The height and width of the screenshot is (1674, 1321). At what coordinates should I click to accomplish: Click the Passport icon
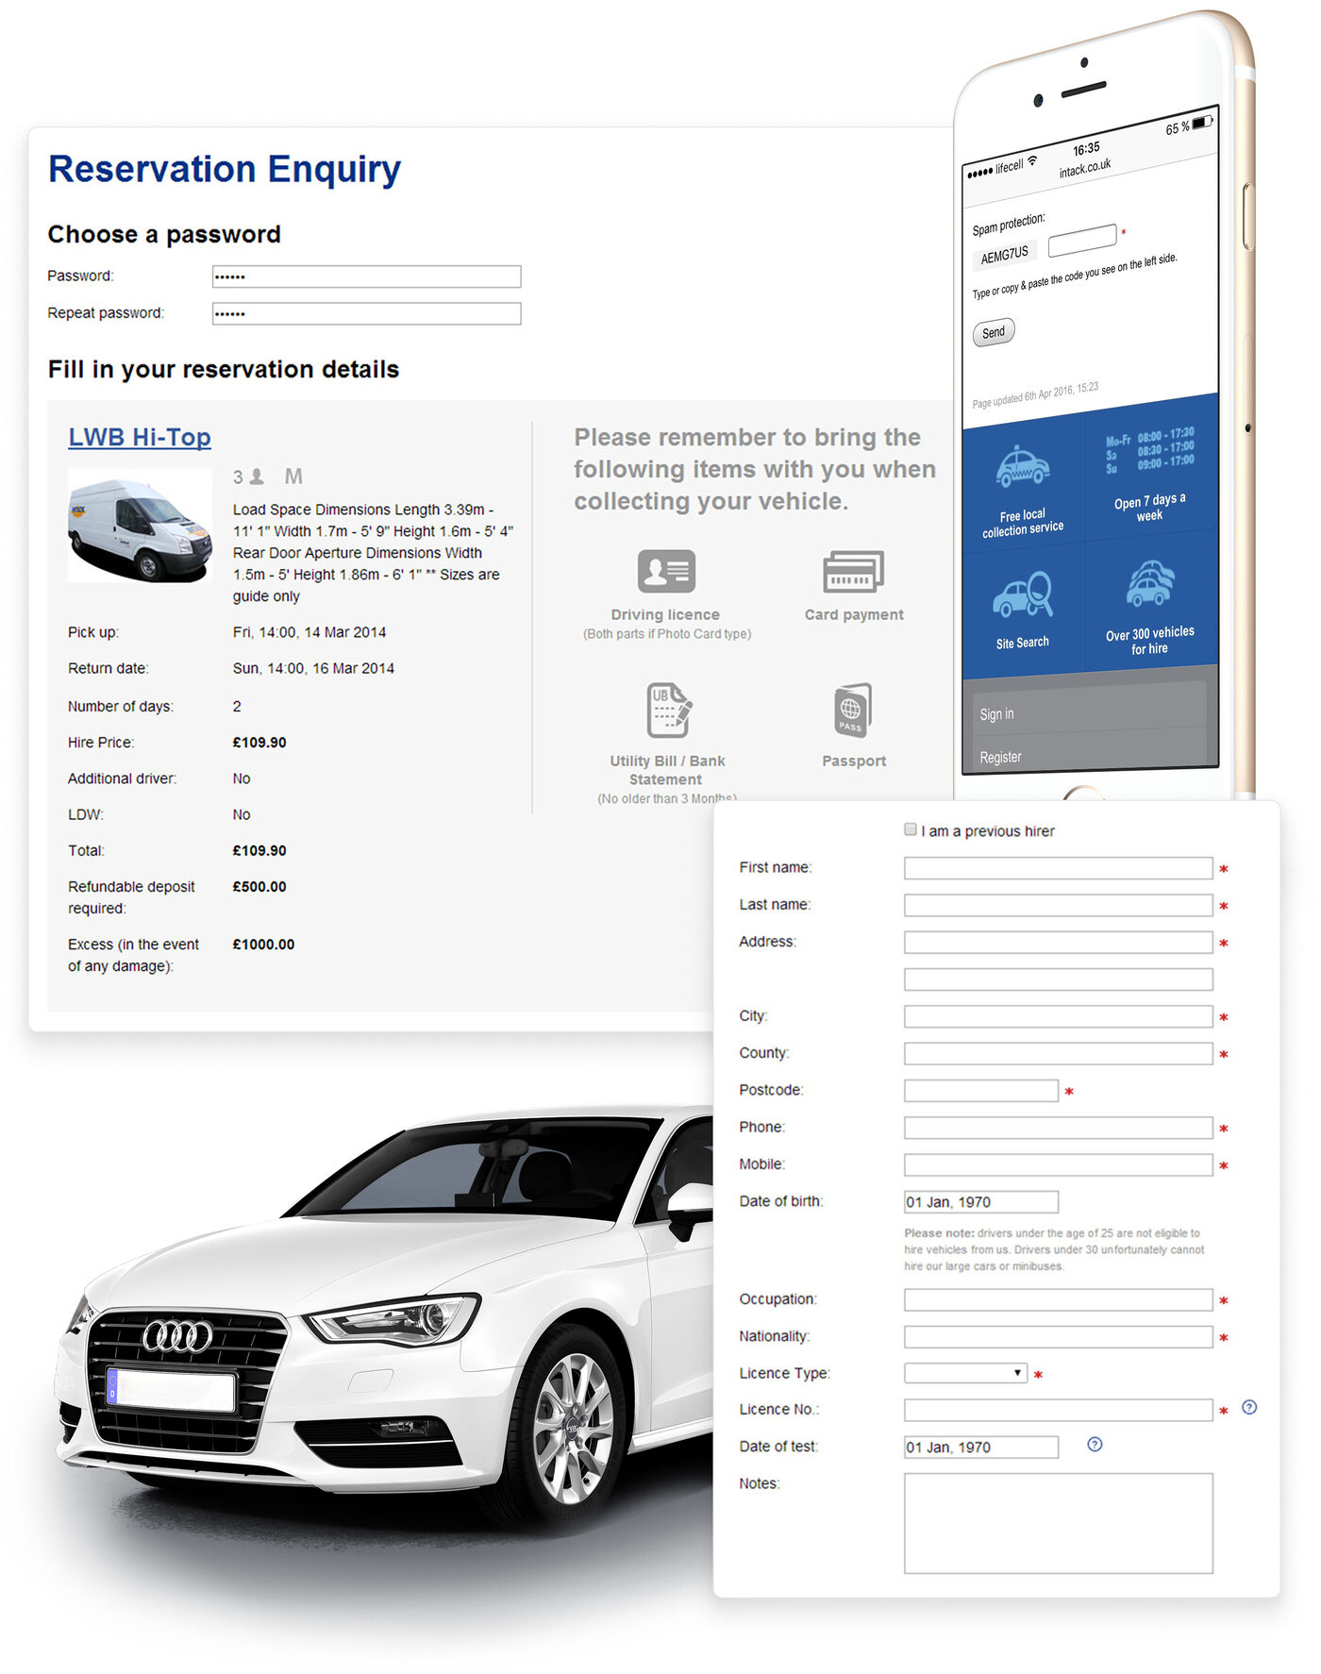tap(853, 710)
